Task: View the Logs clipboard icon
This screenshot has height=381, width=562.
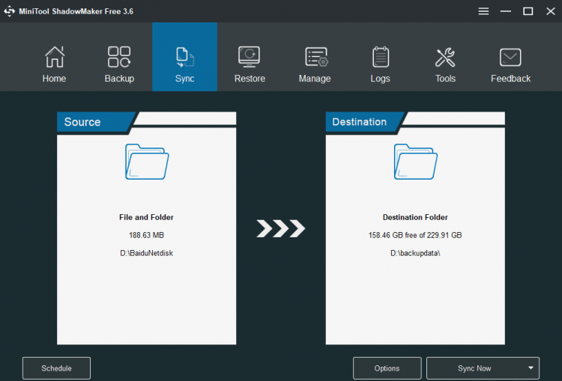Action: tap(380, 57)
